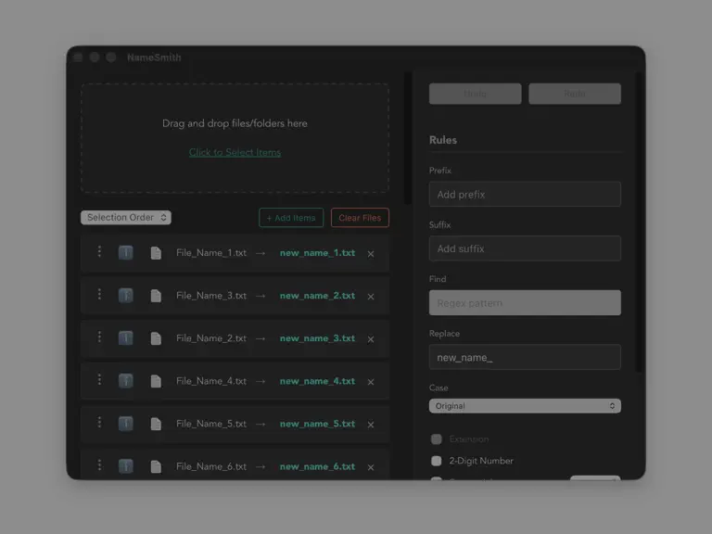Click blue info icon on File_Name_3.txt row
This screenshot has height=534, width=712.
(126, 295)
